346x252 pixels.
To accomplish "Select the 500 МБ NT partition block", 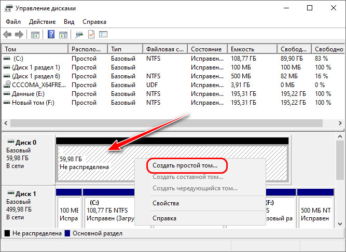I will 315,209.
